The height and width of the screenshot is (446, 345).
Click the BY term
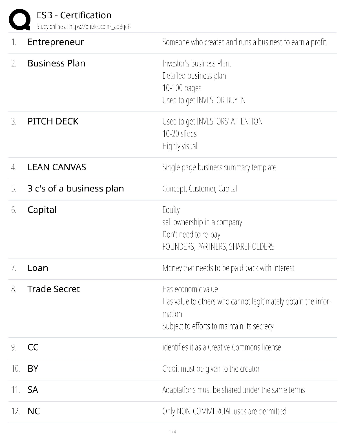33,369
